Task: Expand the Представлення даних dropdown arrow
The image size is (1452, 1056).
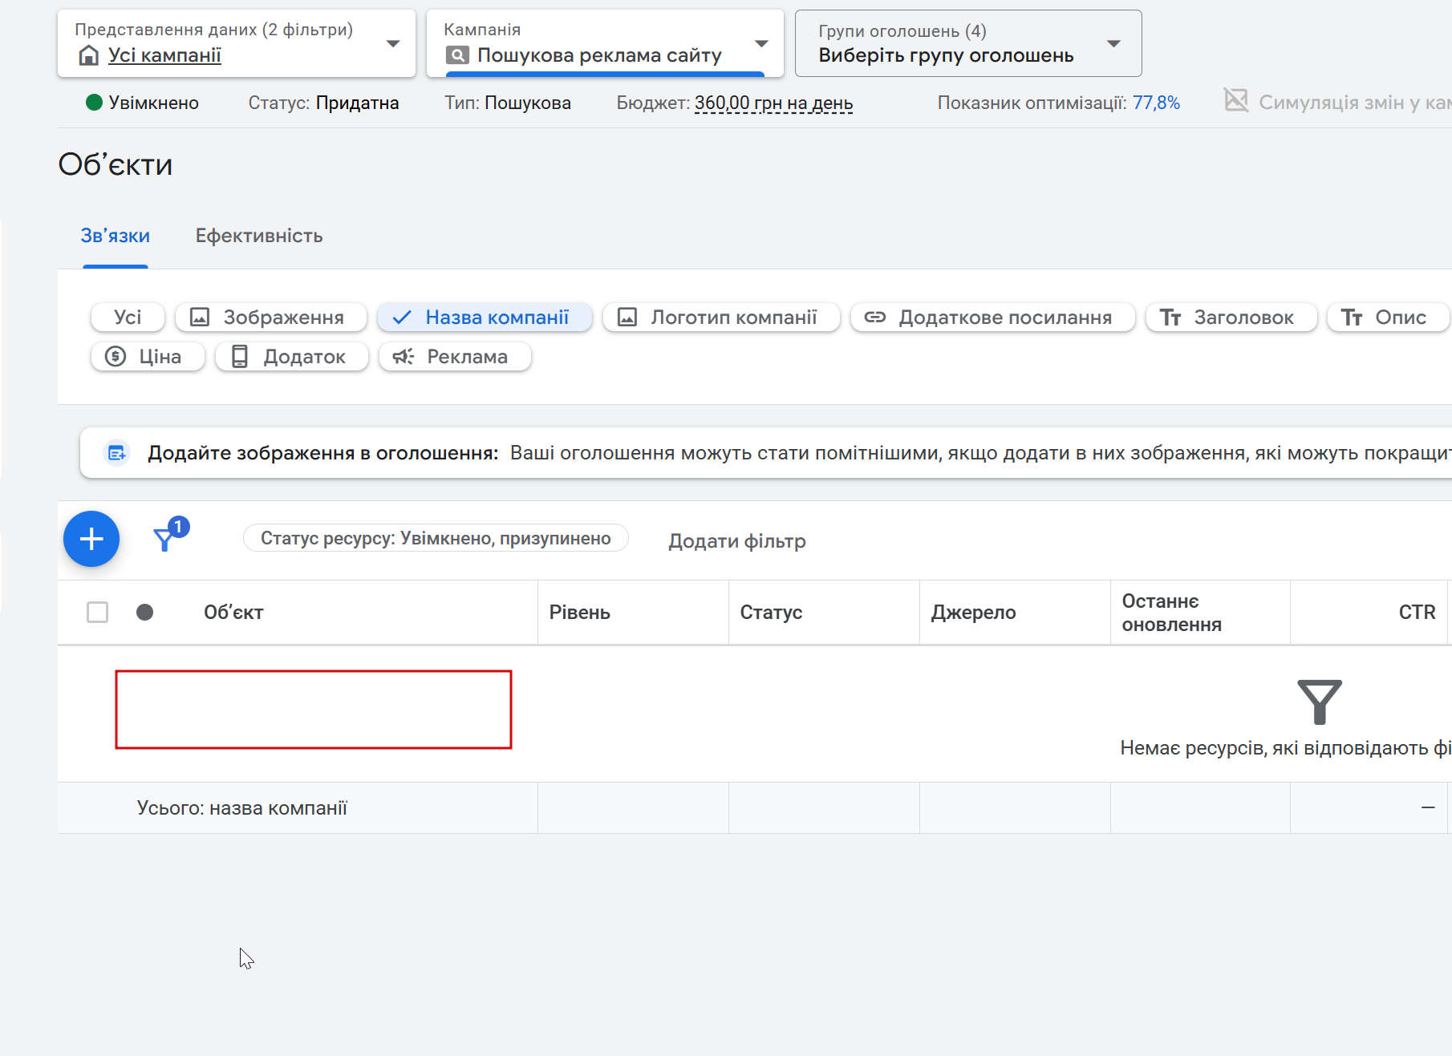Action: (x=393, y=43)
